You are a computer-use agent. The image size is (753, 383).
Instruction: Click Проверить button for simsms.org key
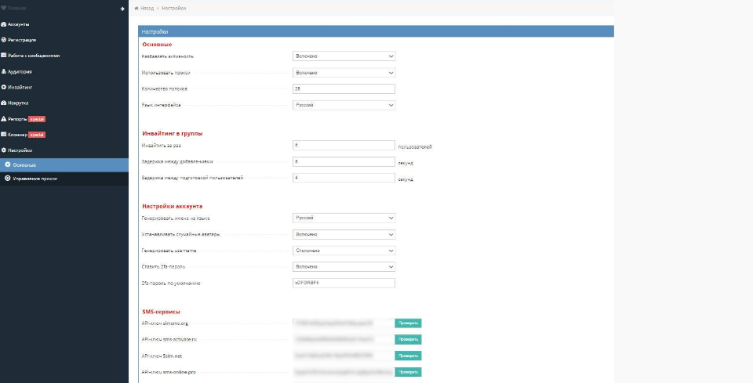click(408, 323)
